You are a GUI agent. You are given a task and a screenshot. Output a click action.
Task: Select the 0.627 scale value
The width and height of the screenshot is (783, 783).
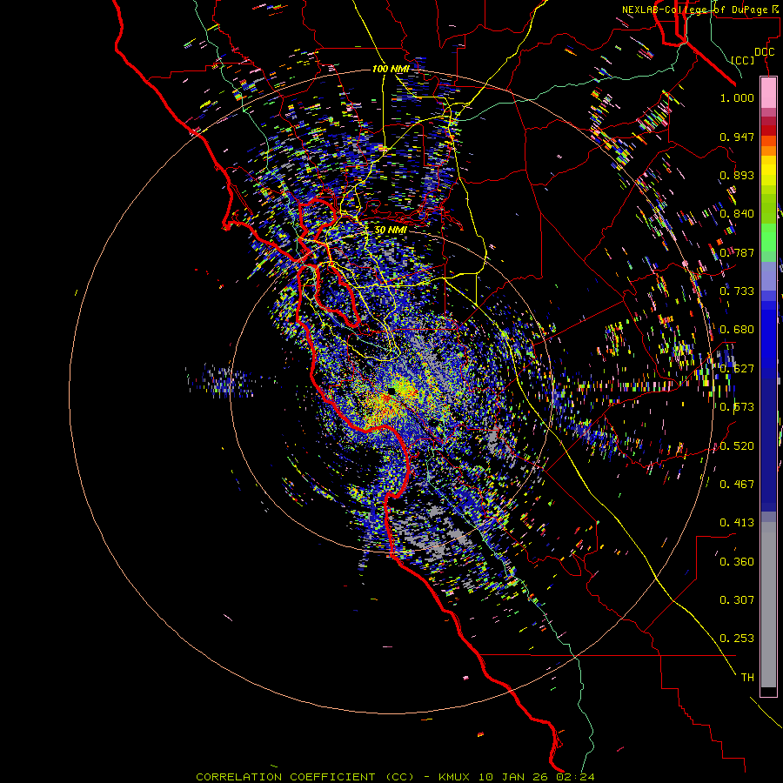[x=737, y=369]
